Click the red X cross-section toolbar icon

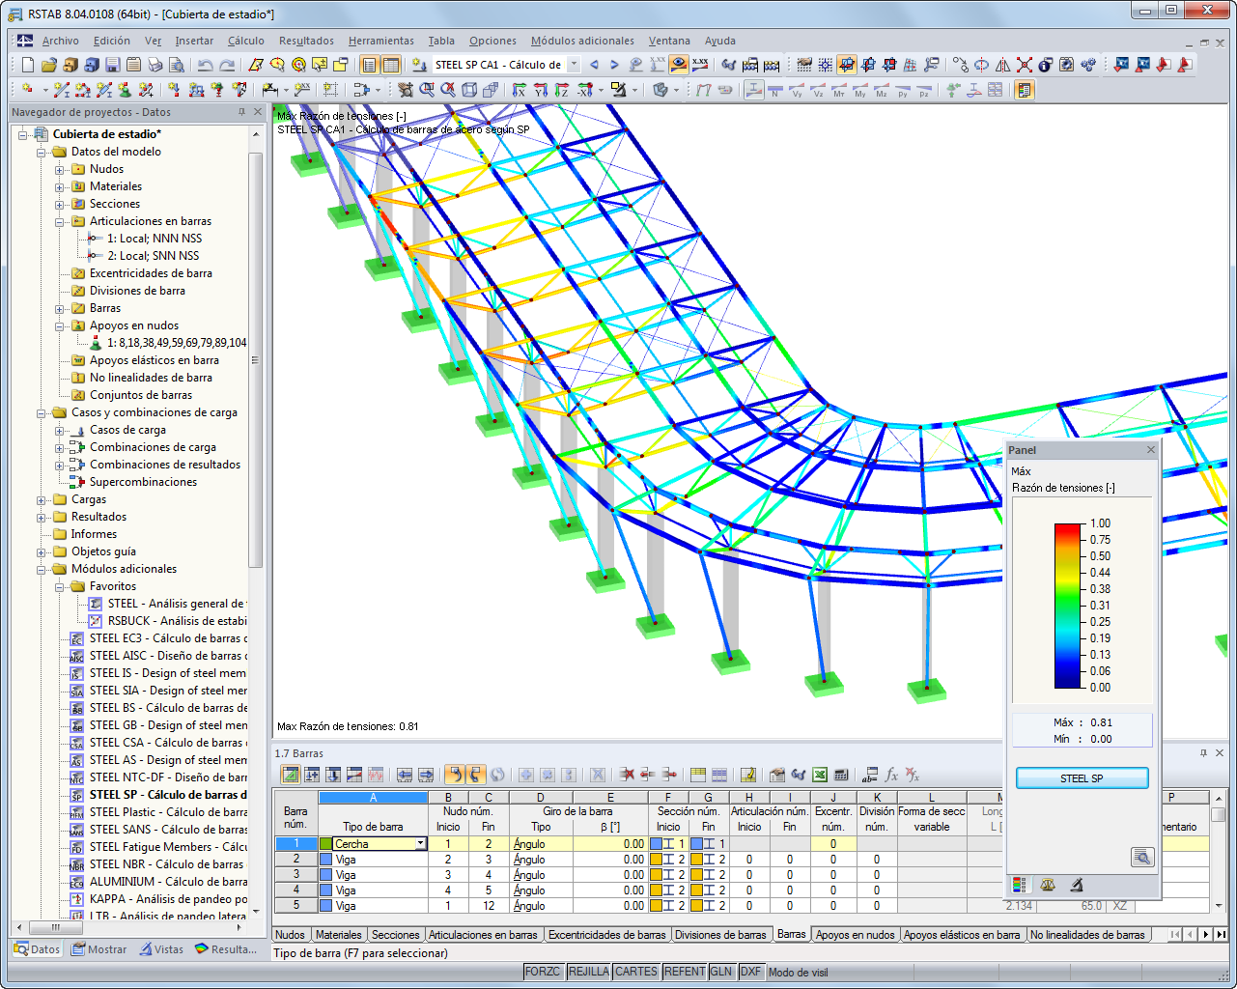click(x=1025, y=65)
